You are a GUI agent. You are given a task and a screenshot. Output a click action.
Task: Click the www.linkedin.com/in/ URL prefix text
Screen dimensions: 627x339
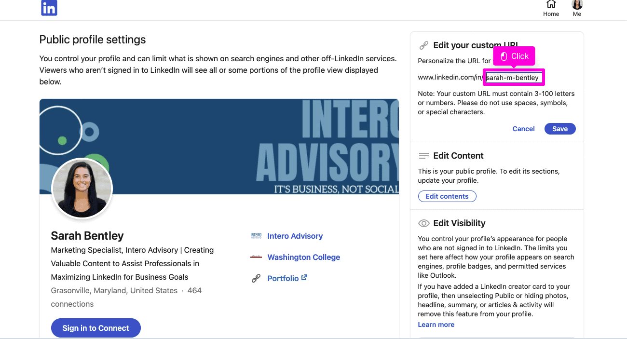click(x=450, y=78)
